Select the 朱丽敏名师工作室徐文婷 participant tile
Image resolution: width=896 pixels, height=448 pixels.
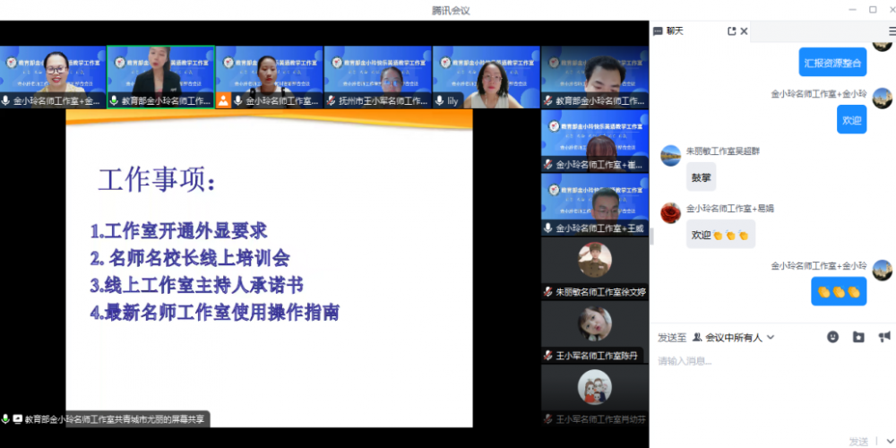tap(595, 268)
